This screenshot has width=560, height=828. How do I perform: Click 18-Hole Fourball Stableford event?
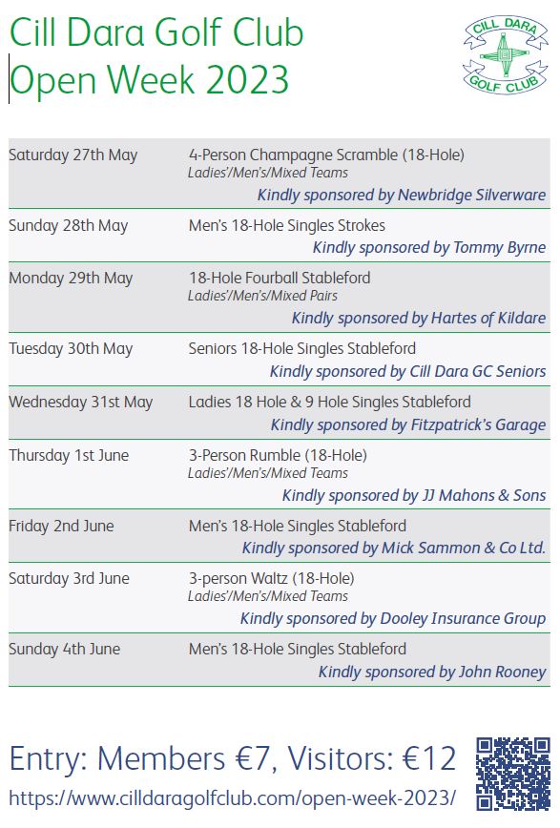pyautogui.click(x=280, y=278)
